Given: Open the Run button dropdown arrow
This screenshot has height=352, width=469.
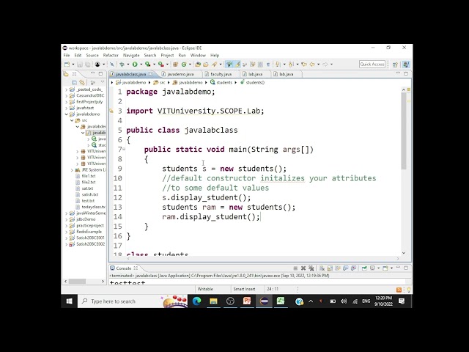Looking at the screenshot, I should [x=141, y=65].
